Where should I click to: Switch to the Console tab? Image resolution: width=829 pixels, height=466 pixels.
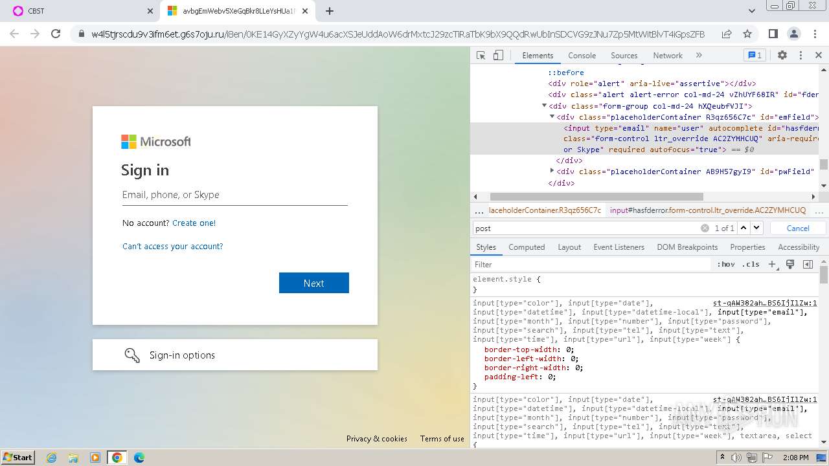[582, 56]
